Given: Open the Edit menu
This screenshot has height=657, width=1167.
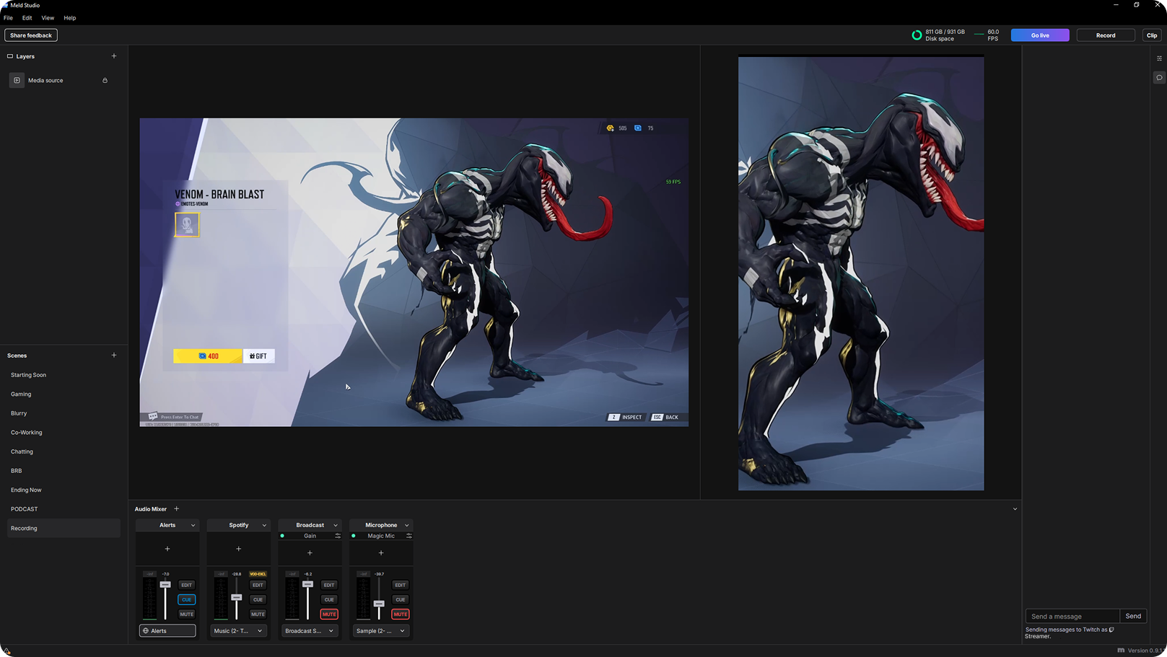Looking at the screenshot, I should [x=27, y=18].
